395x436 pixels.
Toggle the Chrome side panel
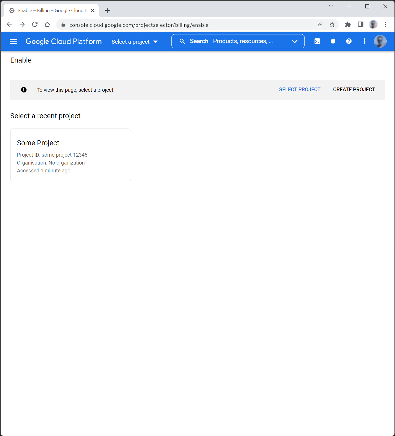tap(361, 25)
